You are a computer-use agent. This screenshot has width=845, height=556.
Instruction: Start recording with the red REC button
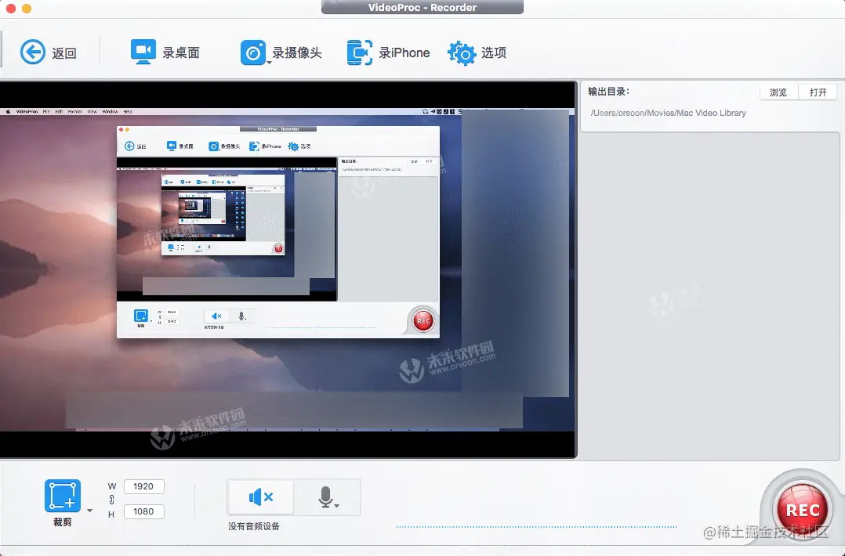tap(803, 510)
